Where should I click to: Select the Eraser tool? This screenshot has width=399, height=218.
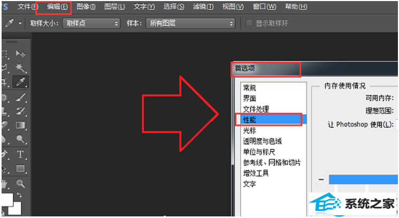[5, 125]
